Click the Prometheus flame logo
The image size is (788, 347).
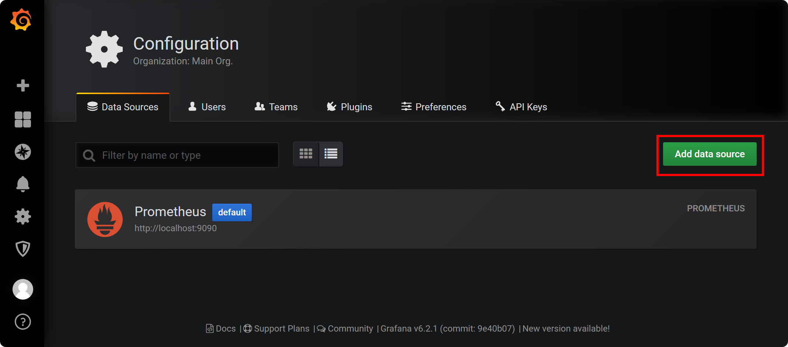[105, 219]
